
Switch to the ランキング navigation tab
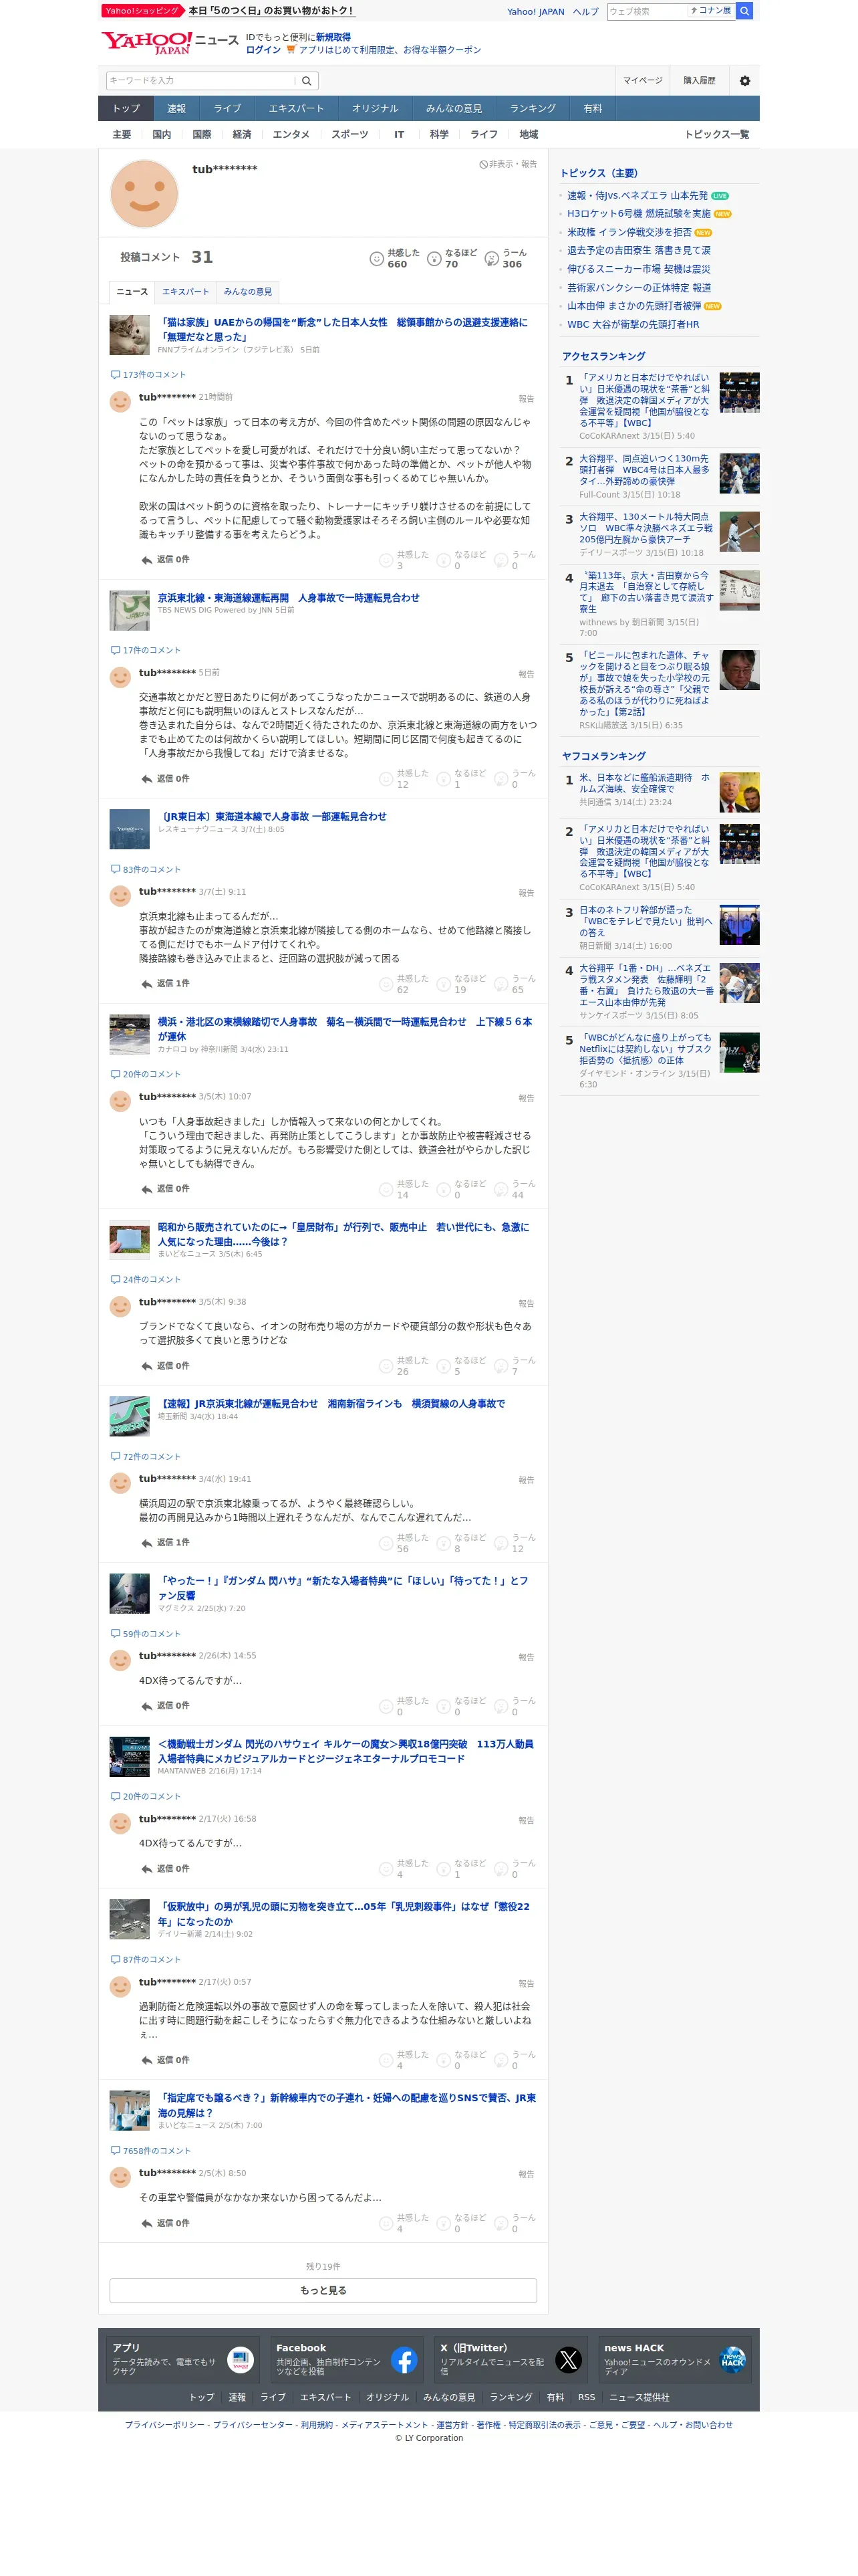(x=533, y=109)
